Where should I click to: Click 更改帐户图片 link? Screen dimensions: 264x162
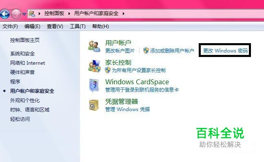120,51
